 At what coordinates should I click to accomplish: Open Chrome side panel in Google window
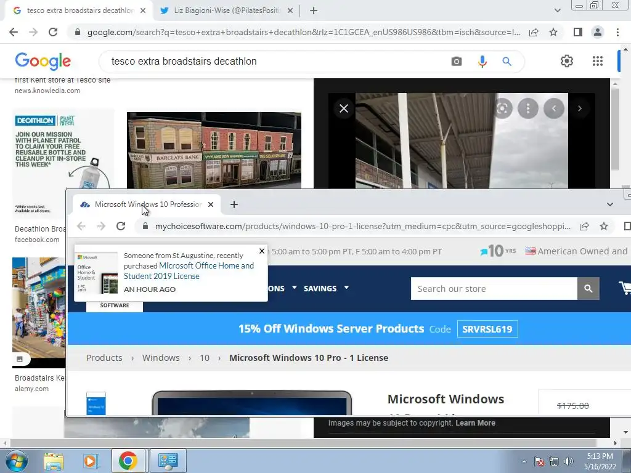click(x=578, y=32)
